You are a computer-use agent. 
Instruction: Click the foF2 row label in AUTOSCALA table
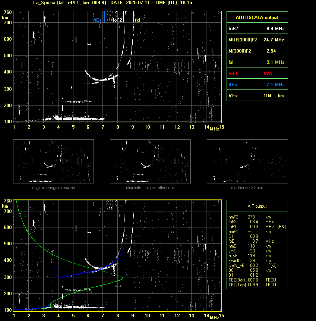click(x=233, y=29)
